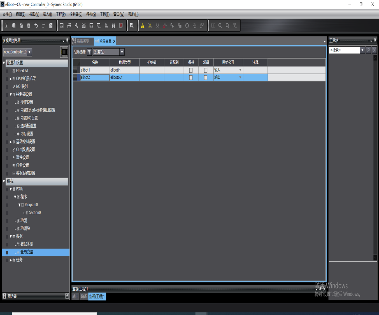The height and width of the screenshot is (315, 379).
Task: Click the Zoom In magnifier icon
Action: (x=220, y=26)
